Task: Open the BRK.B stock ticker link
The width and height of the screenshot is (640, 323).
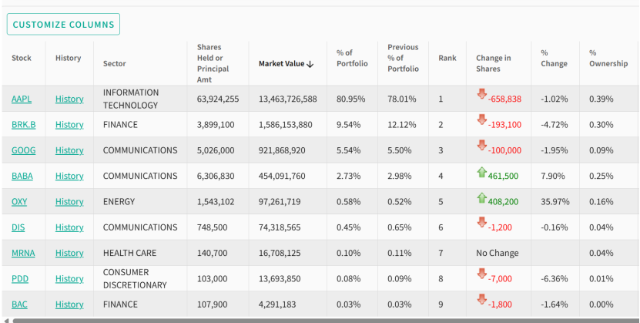Action: [23, 124]
